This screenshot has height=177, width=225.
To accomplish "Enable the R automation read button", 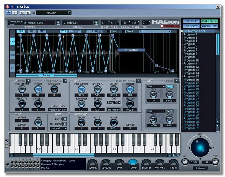I will pyautogui.click(x=22, y=13).
